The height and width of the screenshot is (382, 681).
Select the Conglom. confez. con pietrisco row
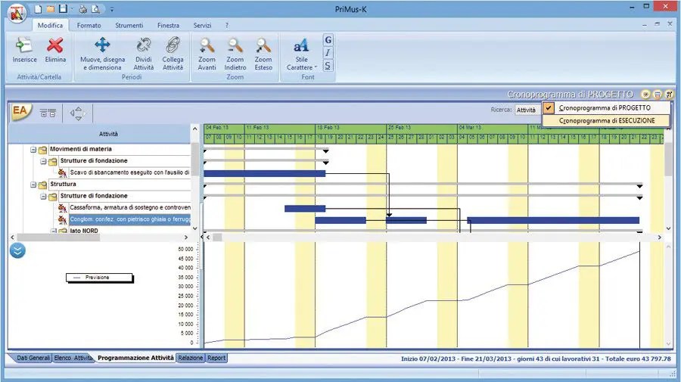[x=130, y=219]
